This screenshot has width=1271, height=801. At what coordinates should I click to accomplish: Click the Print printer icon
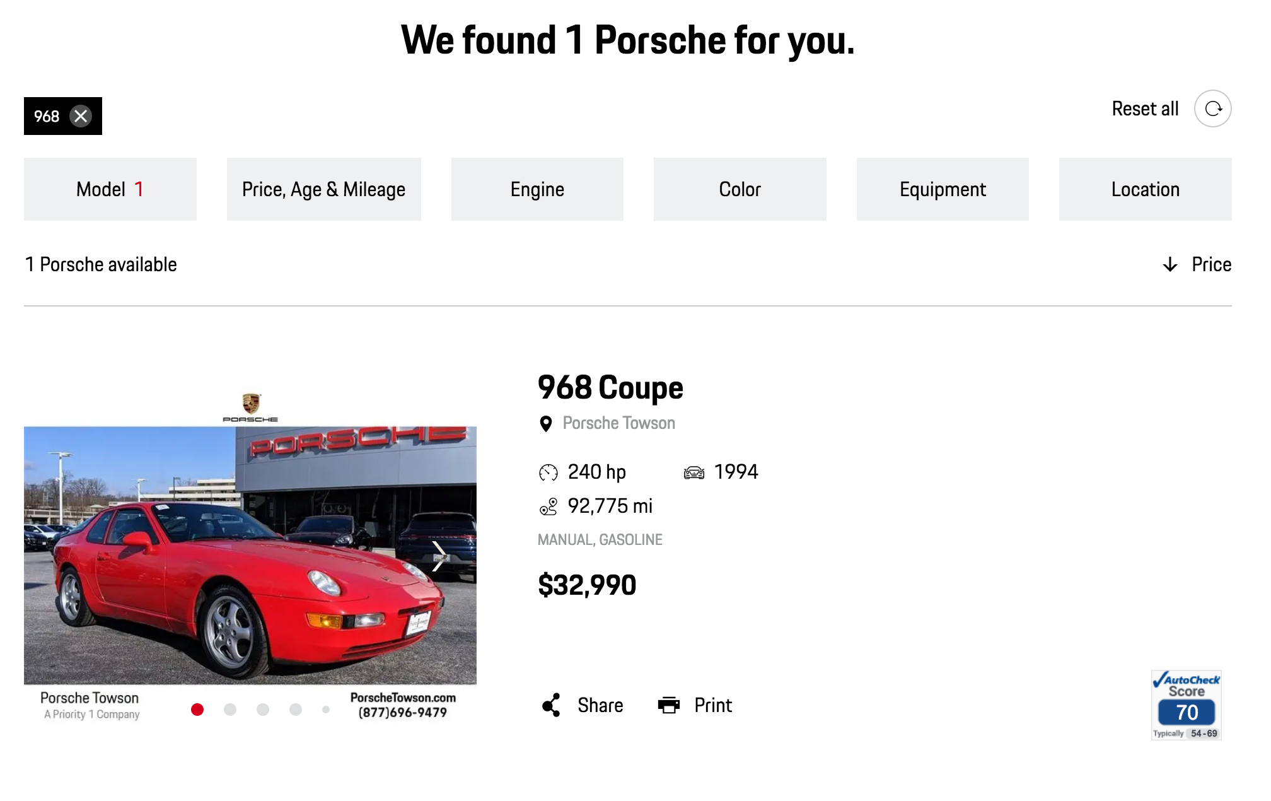point(669,705)
